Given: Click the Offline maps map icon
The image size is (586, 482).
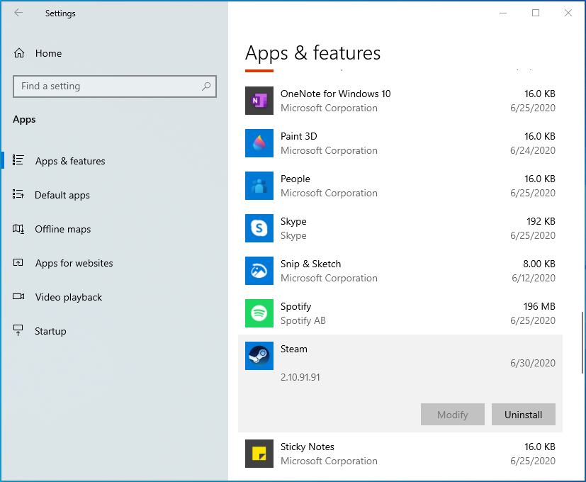Looking at the screenshot, I should (x=18, y=228).
